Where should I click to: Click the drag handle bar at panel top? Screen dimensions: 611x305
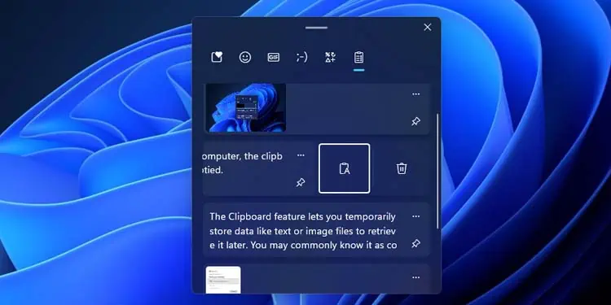316,28
